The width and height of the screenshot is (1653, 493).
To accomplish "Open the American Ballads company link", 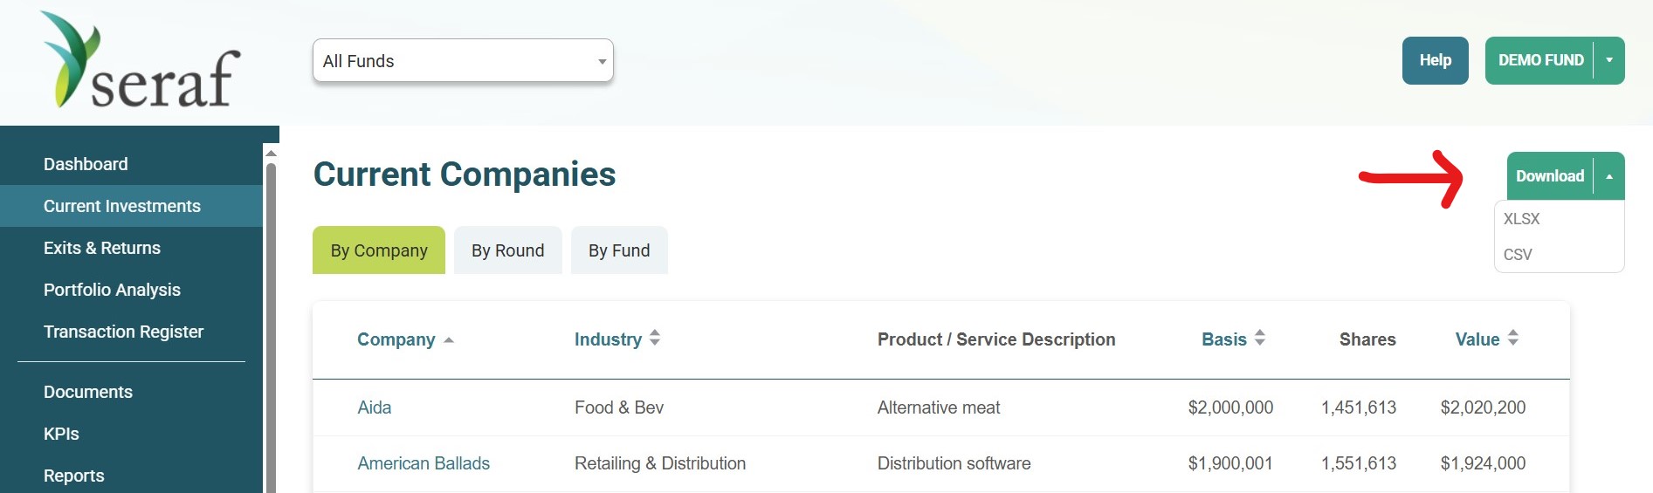I will coord(424,463).
